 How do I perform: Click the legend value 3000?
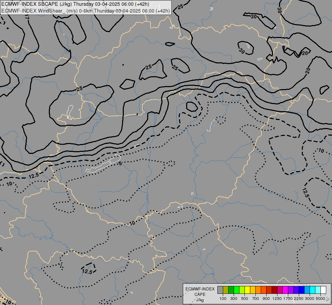tap(310, 299)
